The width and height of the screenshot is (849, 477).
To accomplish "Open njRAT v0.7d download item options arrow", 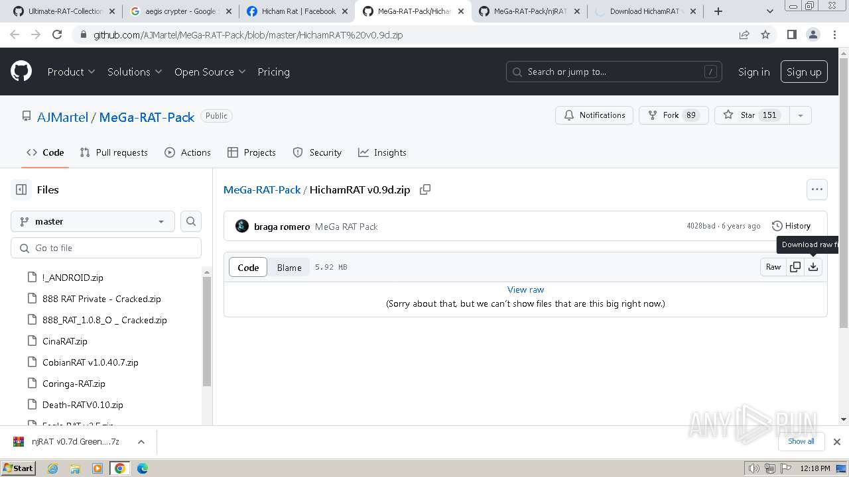I will click(141, 442).
